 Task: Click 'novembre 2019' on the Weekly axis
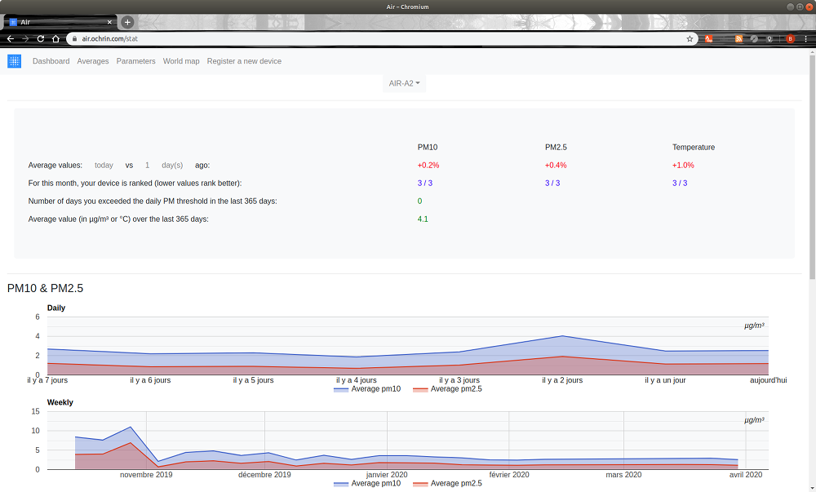(146, 475)
